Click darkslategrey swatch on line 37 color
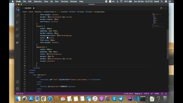 47,54
